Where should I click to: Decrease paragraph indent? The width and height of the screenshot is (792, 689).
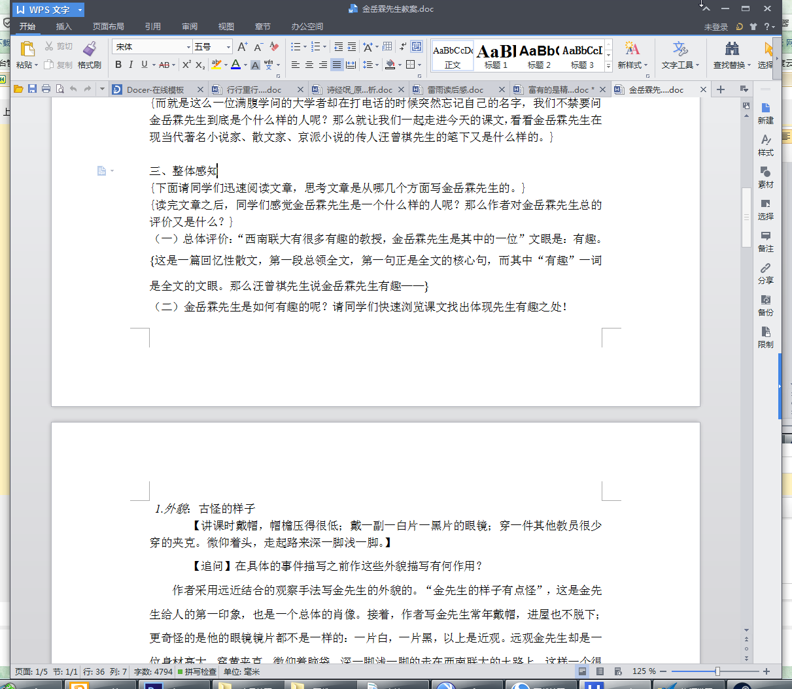tap(338, 47)
